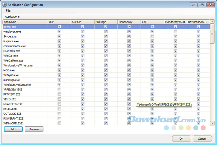The width and height of the screenshot is (217, 145).
Task: Enable EAF for Skype.exe
Action: tap(152, 36)
